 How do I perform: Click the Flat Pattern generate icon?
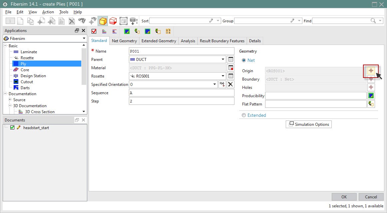(371, 104)
